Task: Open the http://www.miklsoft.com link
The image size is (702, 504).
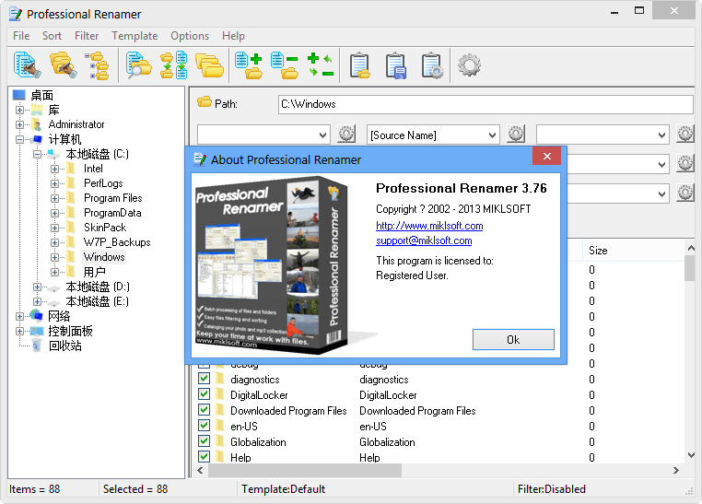Action: [429, 226]
